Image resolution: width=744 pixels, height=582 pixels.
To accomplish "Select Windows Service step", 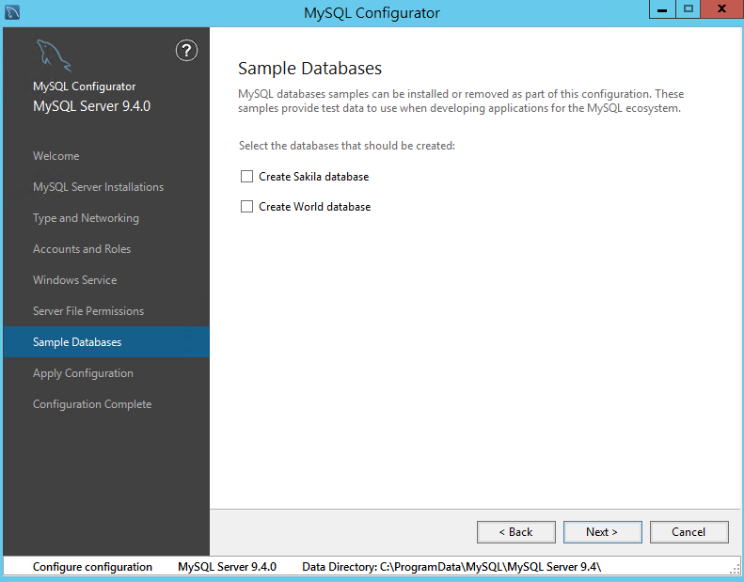I will tap(75, 280).
